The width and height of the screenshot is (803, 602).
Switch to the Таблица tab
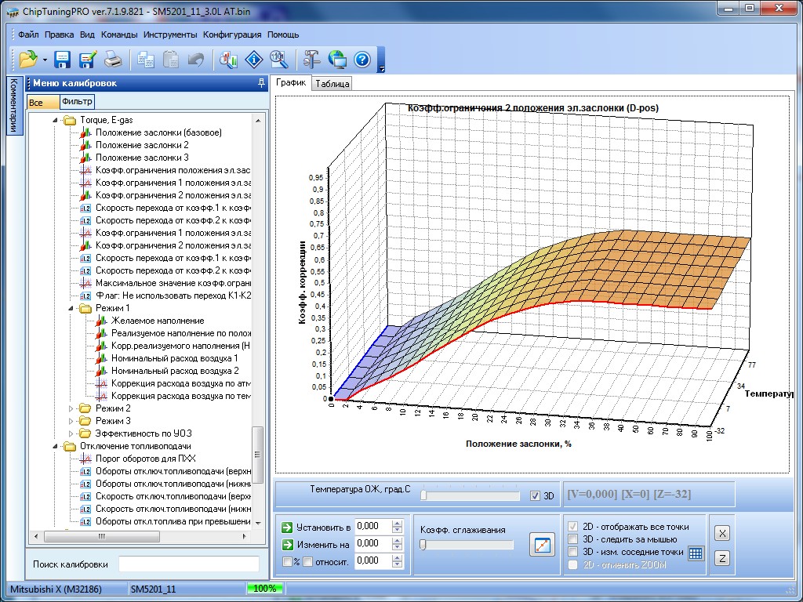[x=332, y=83]
